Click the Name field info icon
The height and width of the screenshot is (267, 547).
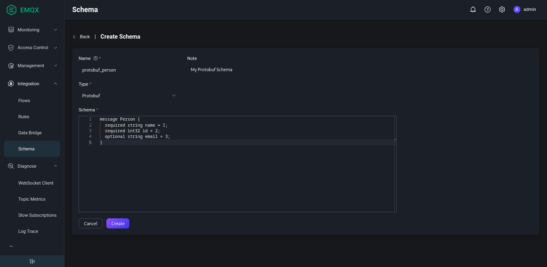pyautogui.click(x=95, y=58)
